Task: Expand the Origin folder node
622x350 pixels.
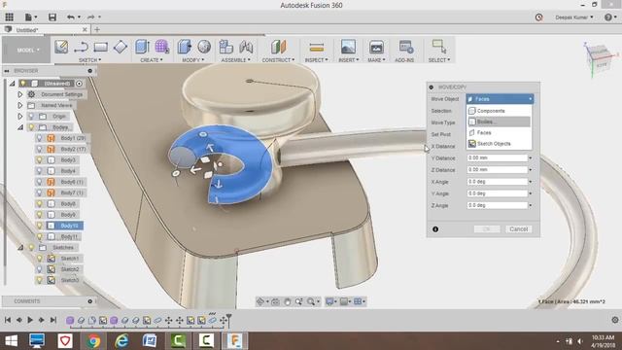Action: tap(19, 117)
